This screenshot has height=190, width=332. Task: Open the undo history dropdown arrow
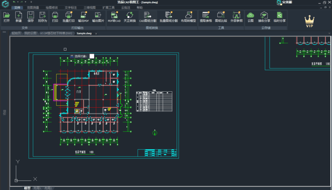tap(18, 2)
